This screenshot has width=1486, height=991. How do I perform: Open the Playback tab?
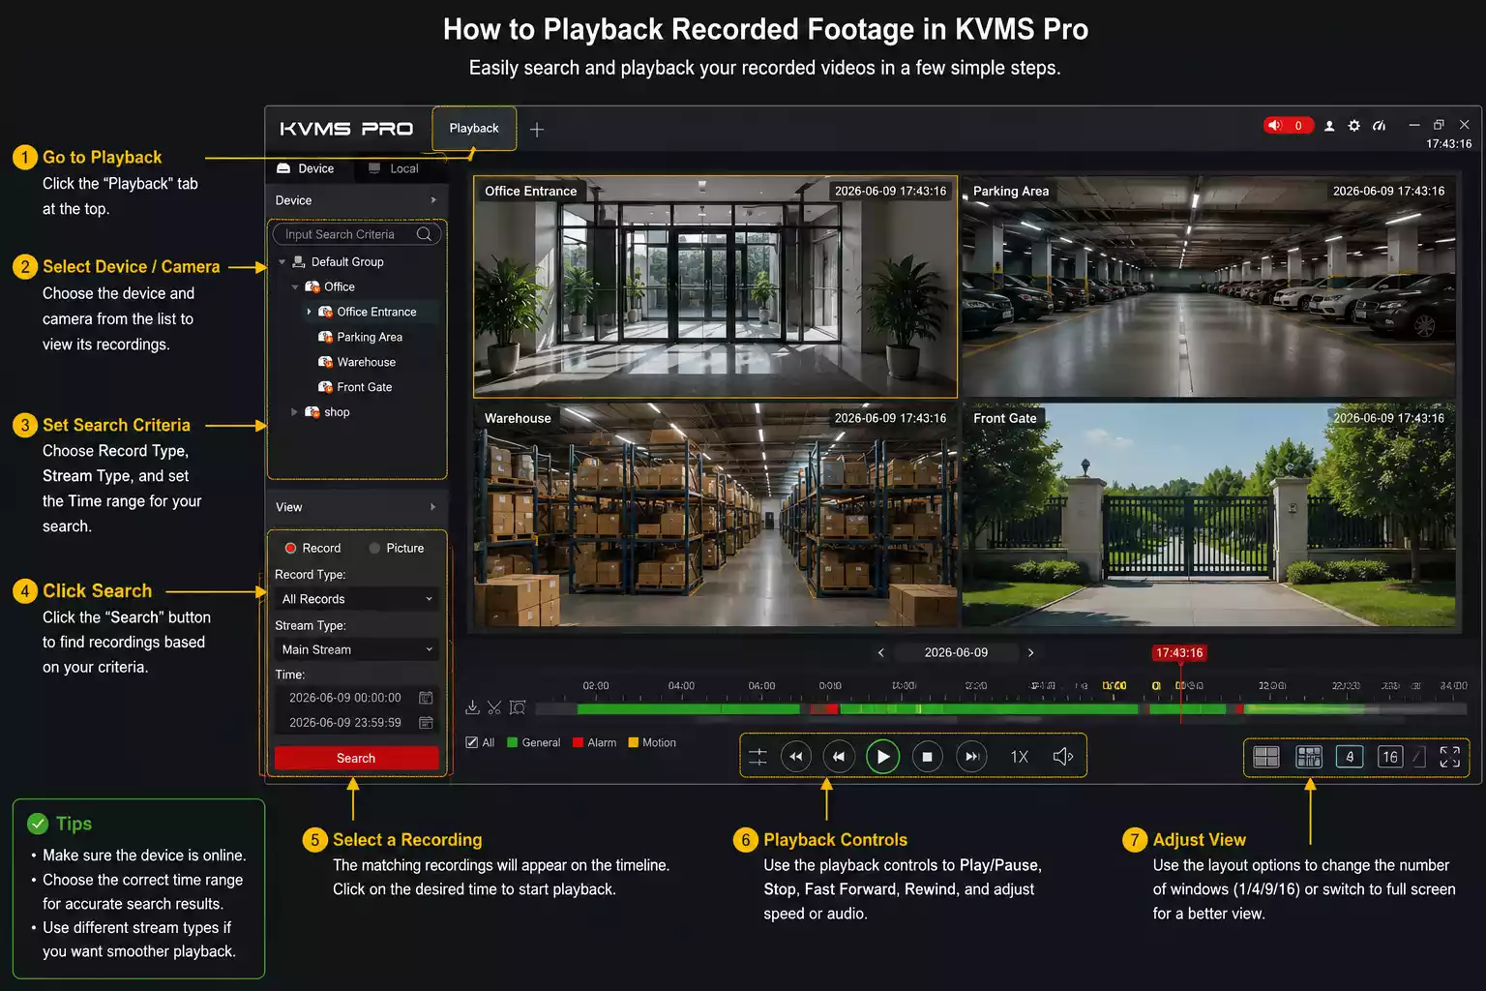(474, 128)
